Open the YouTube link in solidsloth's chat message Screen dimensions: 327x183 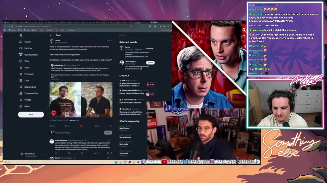click(x=271, y=21)
